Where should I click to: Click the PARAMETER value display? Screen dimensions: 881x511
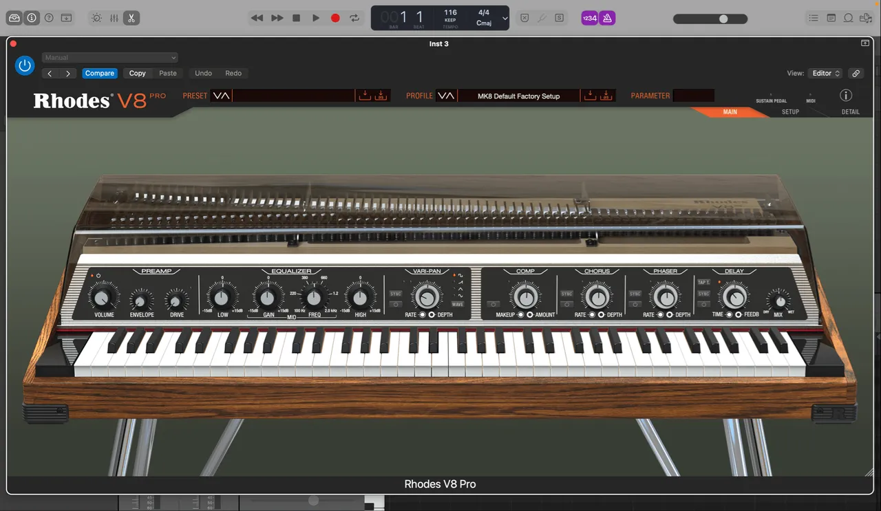(x=694, y=96)
